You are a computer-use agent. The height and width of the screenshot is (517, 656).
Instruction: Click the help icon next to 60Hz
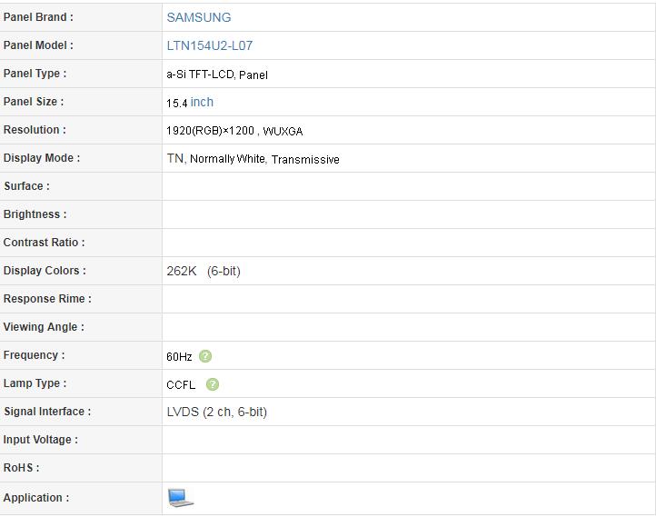point(205,356)
